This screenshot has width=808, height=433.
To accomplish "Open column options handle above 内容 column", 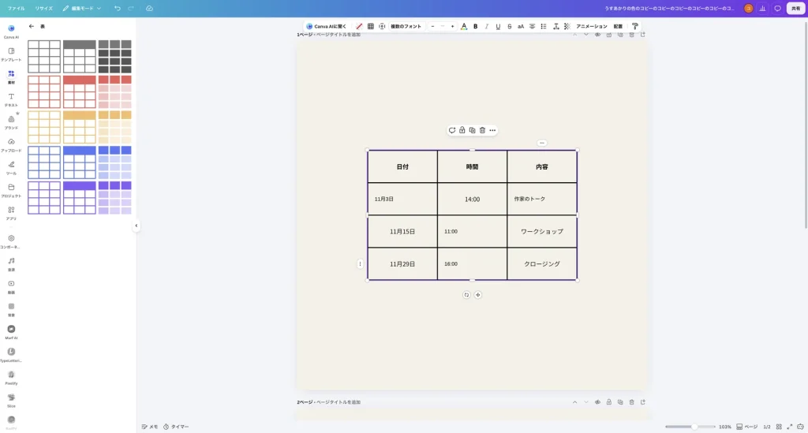I will point(541,143).
